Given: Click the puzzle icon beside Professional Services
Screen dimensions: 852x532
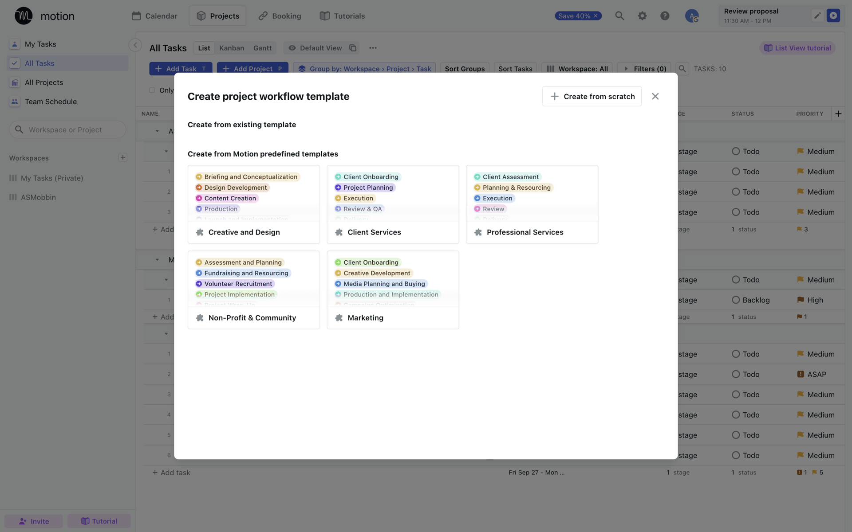Looking at the screenshot, I should point(478,232).
